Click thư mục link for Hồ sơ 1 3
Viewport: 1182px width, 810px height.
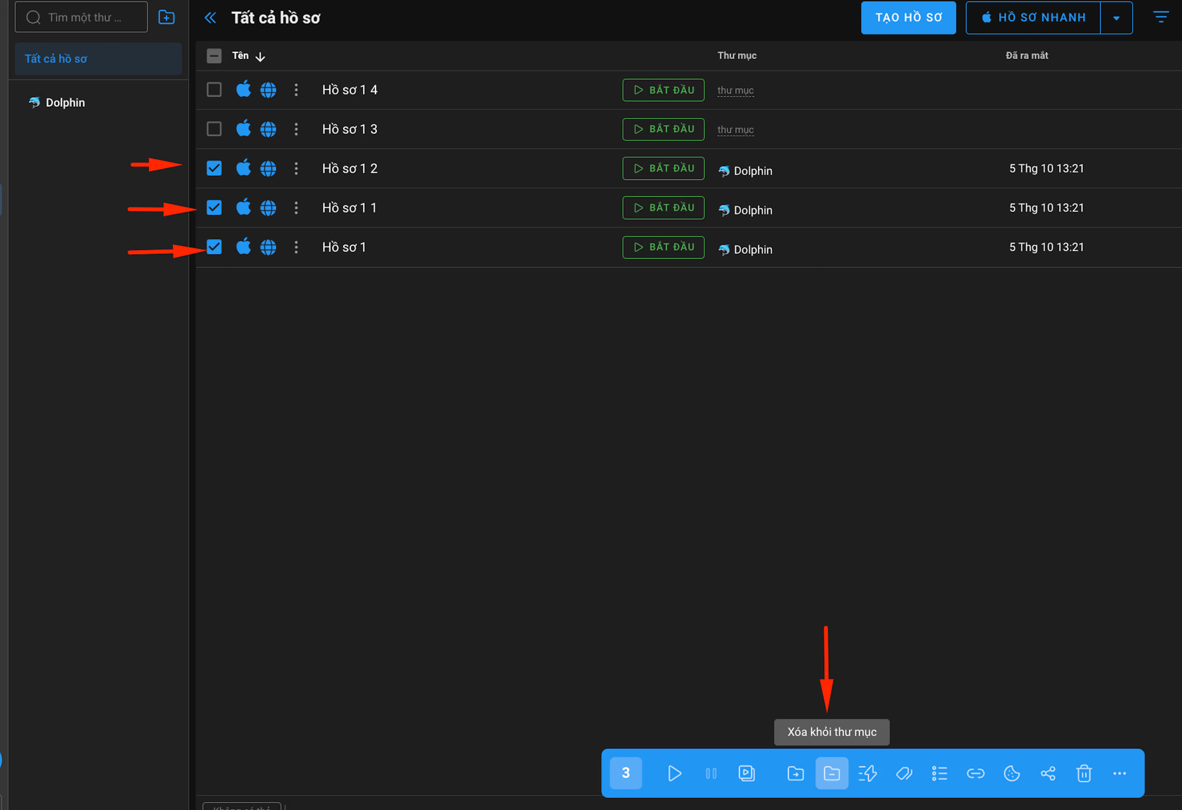point(735,130)
